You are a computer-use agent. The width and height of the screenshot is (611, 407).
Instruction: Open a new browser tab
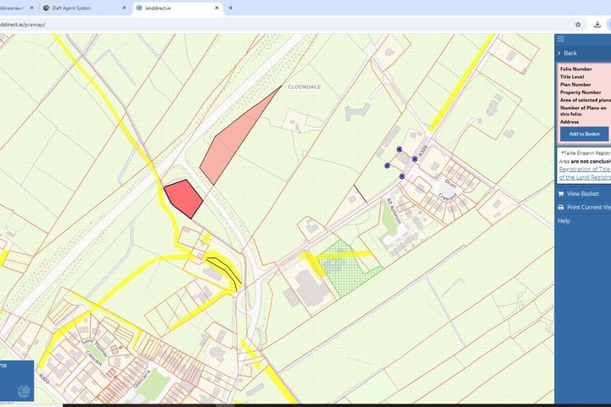231,8
